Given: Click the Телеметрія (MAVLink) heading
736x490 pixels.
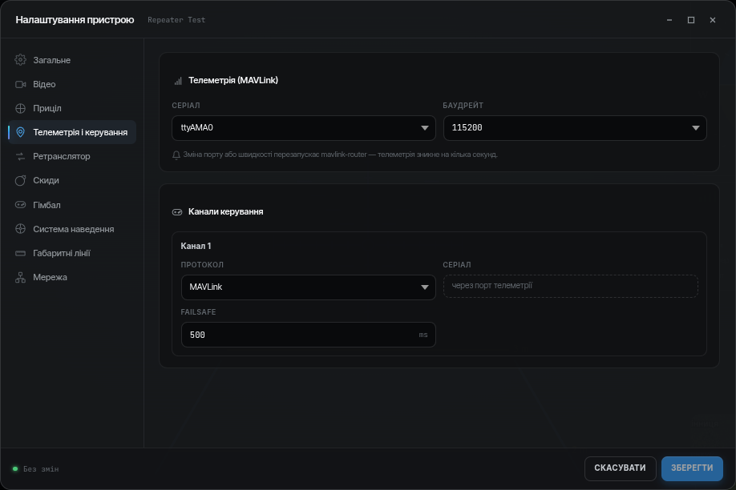Looking at the screenshot, I should coord(233,80).
